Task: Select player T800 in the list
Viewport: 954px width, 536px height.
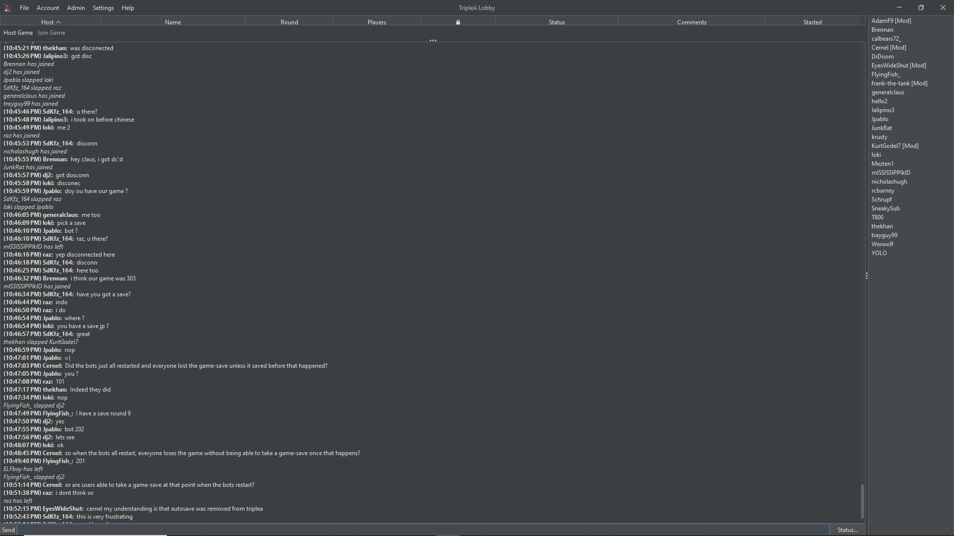Action: (877, 217)
